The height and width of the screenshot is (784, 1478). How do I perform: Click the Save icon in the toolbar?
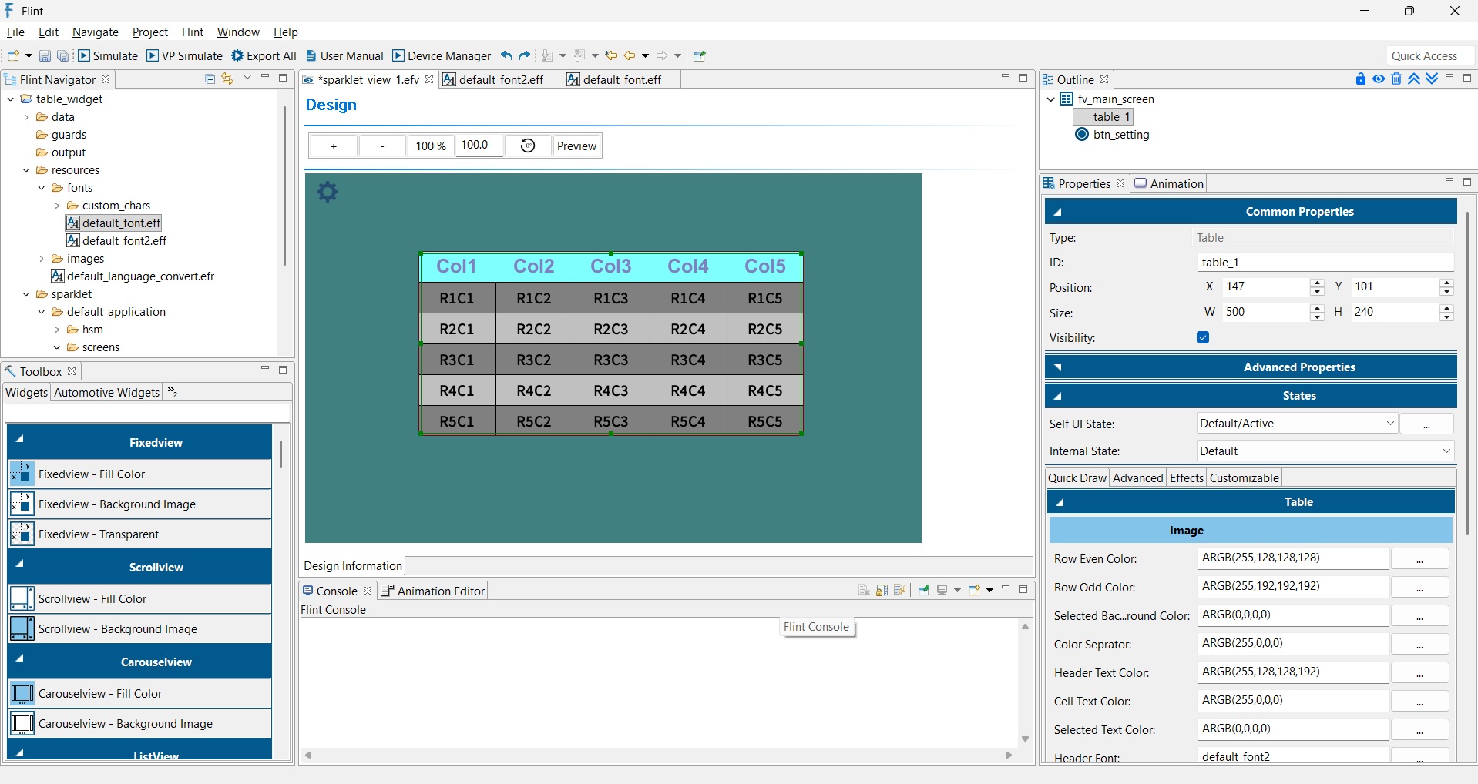[45, 55]
